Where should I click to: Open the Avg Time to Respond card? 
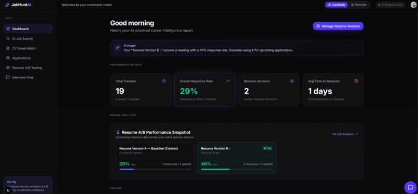click(333, 90)
